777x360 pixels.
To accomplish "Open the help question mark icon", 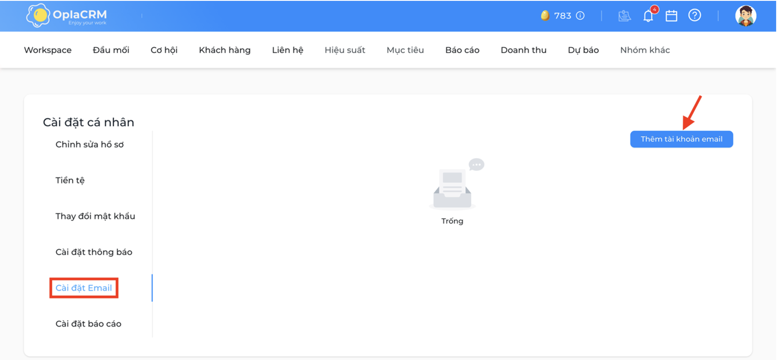I will (695, 15).
